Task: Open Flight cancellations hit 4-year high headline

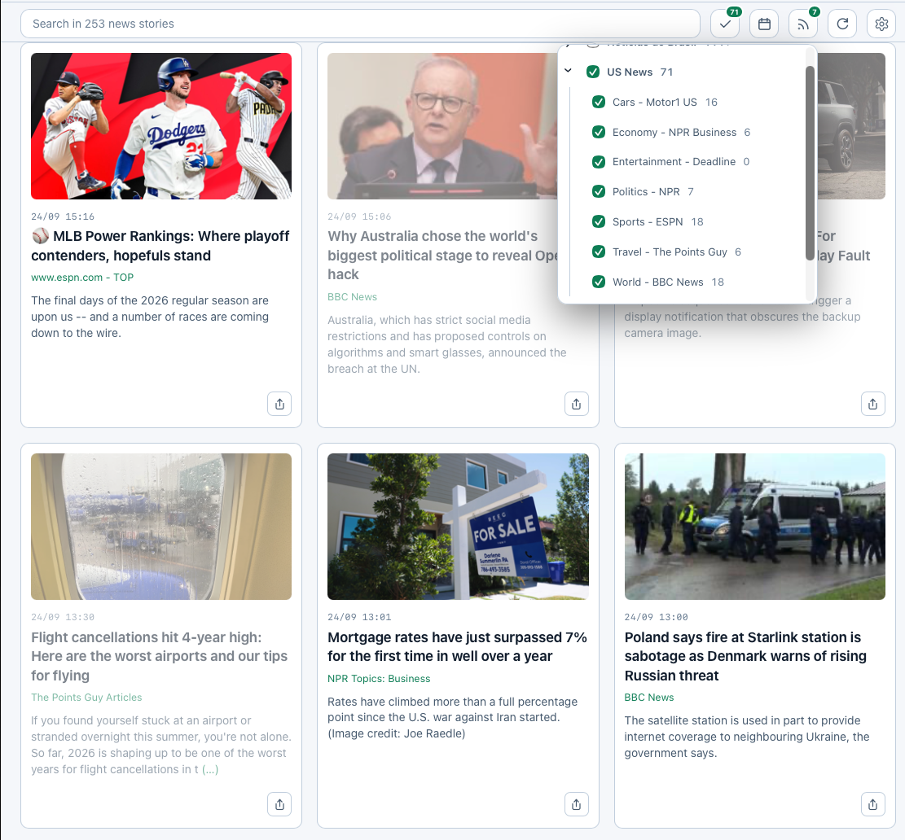Action: tap(160, 656)
